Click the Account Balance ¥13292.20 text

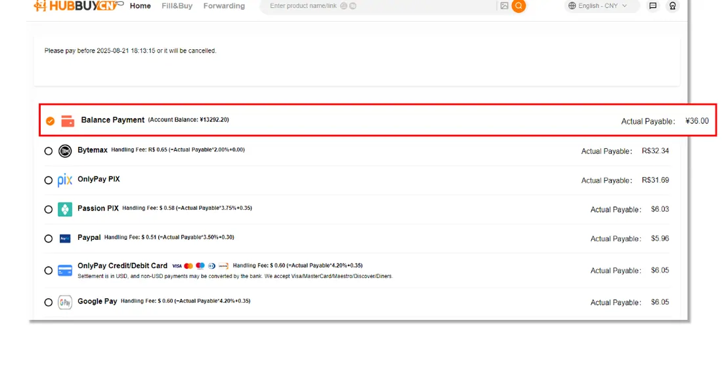188,119
